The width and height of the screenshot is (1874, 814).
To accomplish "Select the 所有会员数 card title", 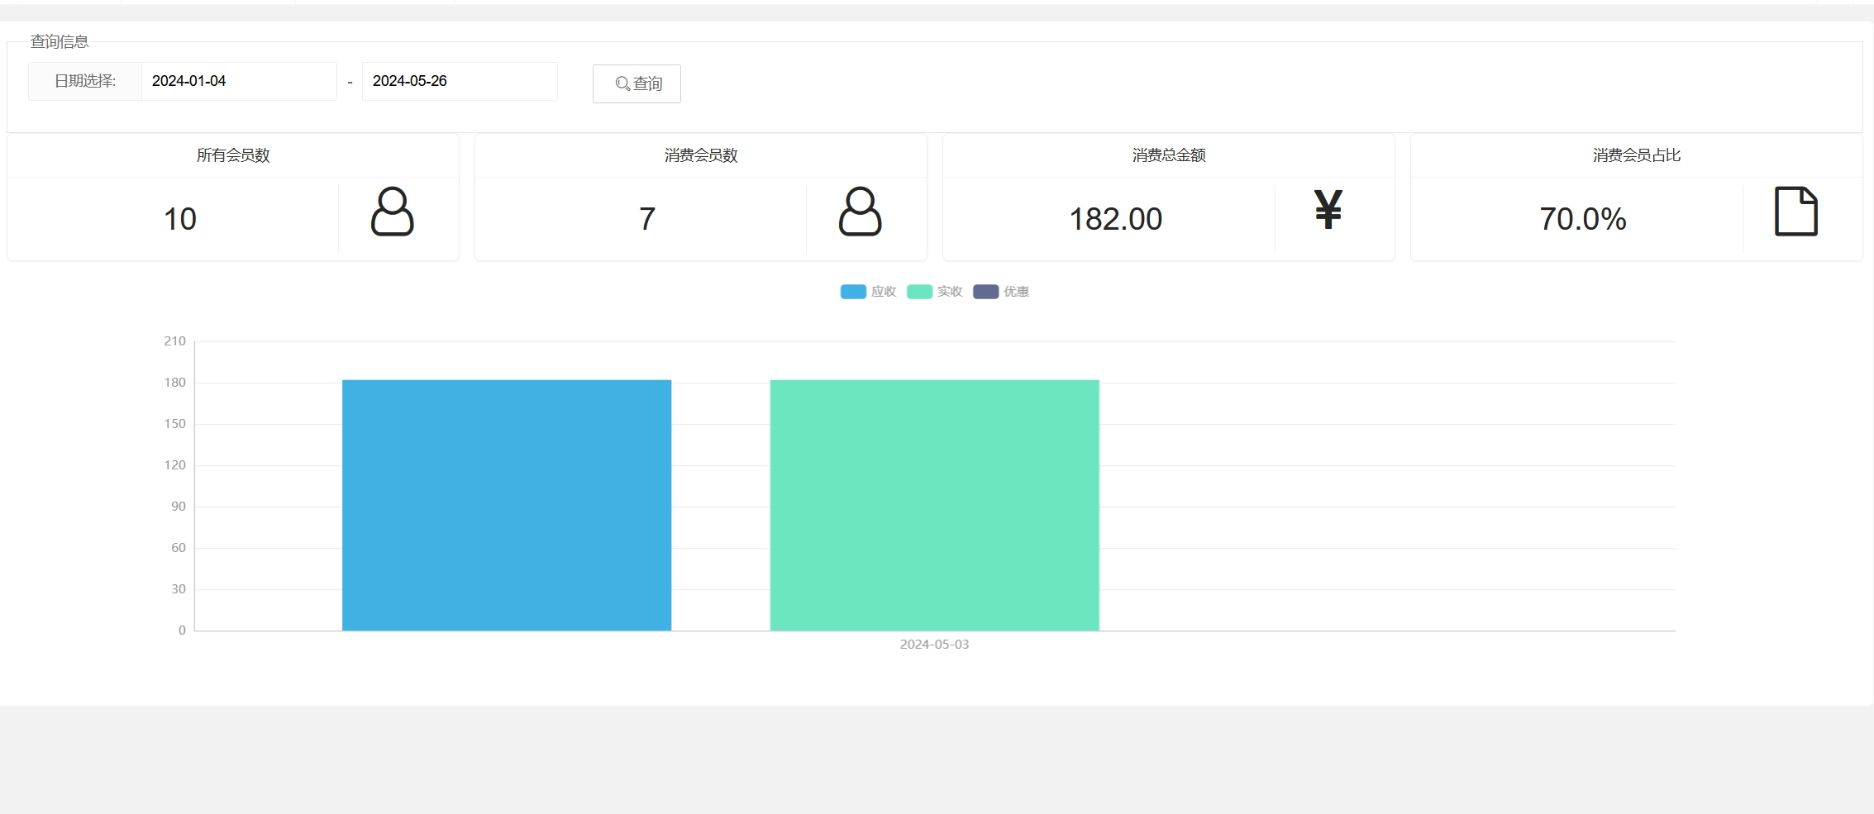I will (233, 155).
